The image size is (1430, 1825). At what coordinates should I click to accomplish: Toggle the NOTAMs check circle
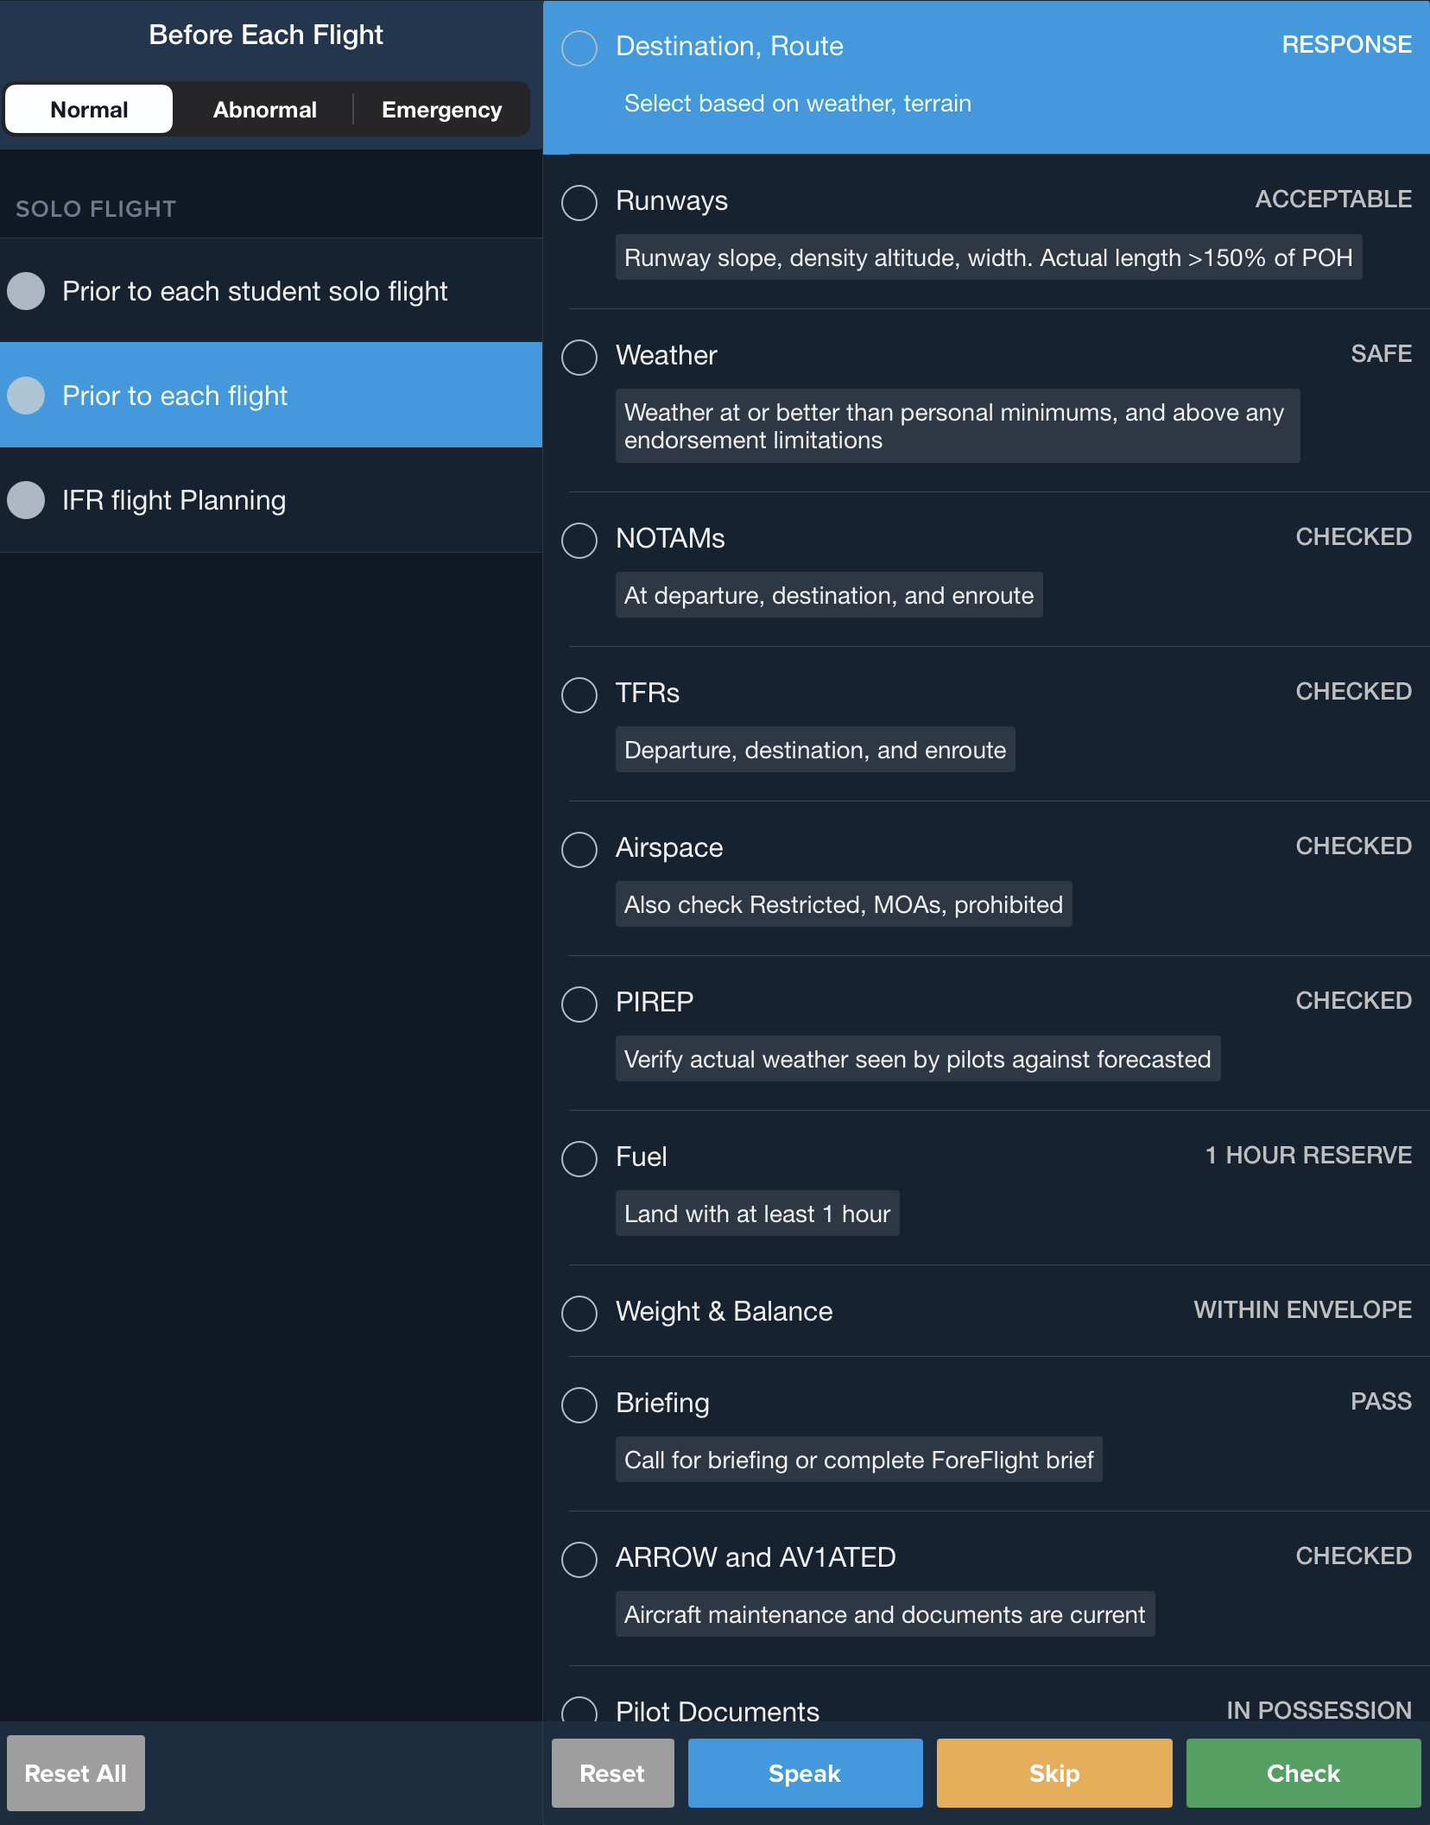coord(579,540)
